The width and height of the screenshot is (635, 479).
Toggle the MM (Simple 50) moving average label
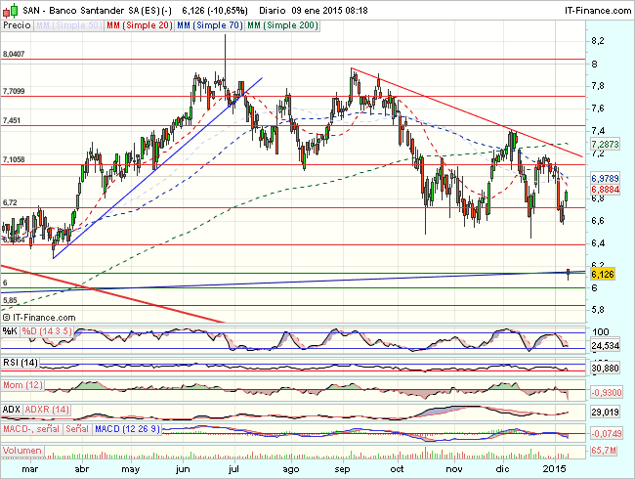68,25
